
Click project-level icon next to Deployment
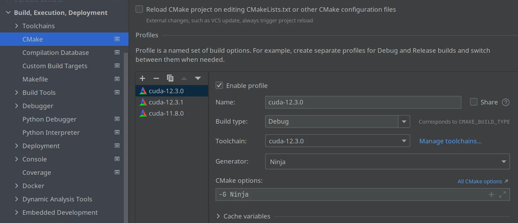[117, 146]
